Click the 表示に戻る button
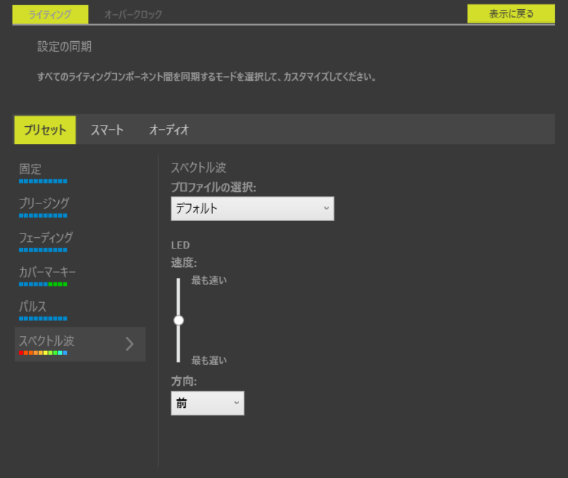 510,14
